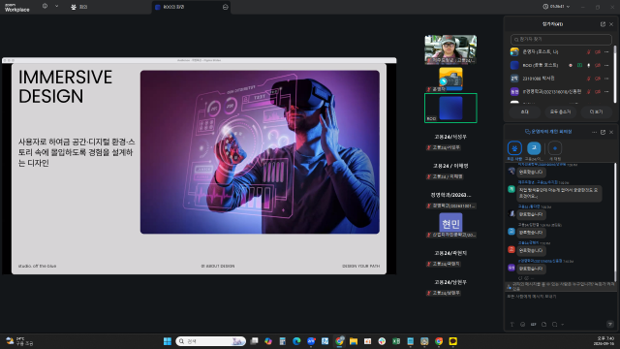The width and height of the screenshot is (620, 349).
Task: Toggle the host's video-off icon
Action: click(598, 51)
